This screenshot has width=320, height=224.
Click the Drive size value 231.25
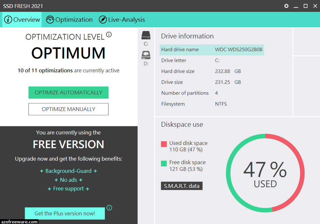click(x=222, y=82)
